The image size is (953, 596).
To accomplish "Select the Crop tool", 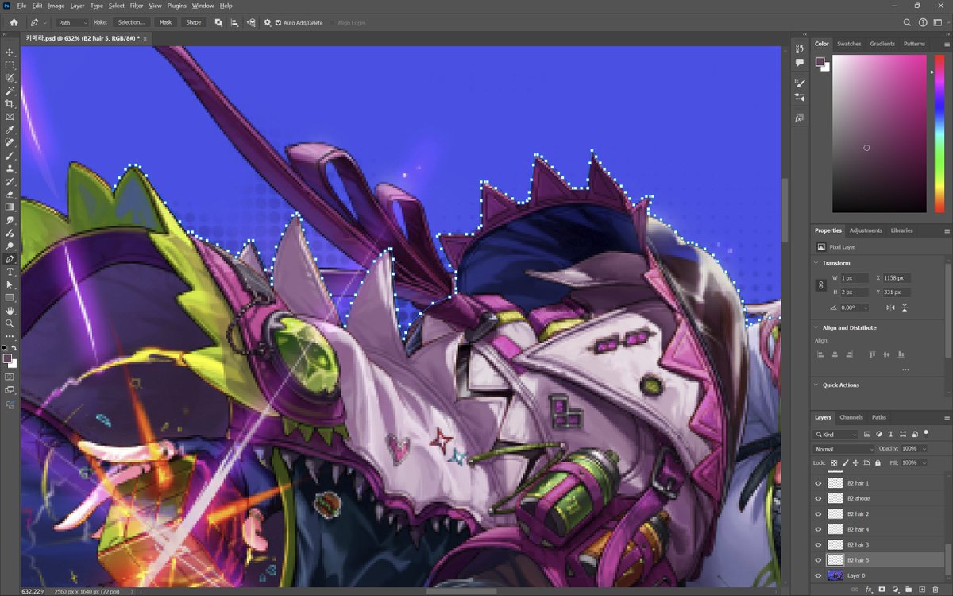I will pos(10,104).
